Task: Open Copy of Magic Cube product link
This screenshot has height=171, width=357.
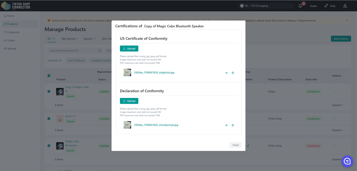Action: [x=77, y=89]
